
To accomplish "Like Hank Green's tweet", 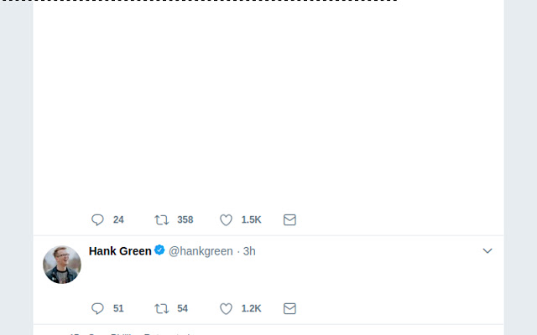I will click(226, 308).
